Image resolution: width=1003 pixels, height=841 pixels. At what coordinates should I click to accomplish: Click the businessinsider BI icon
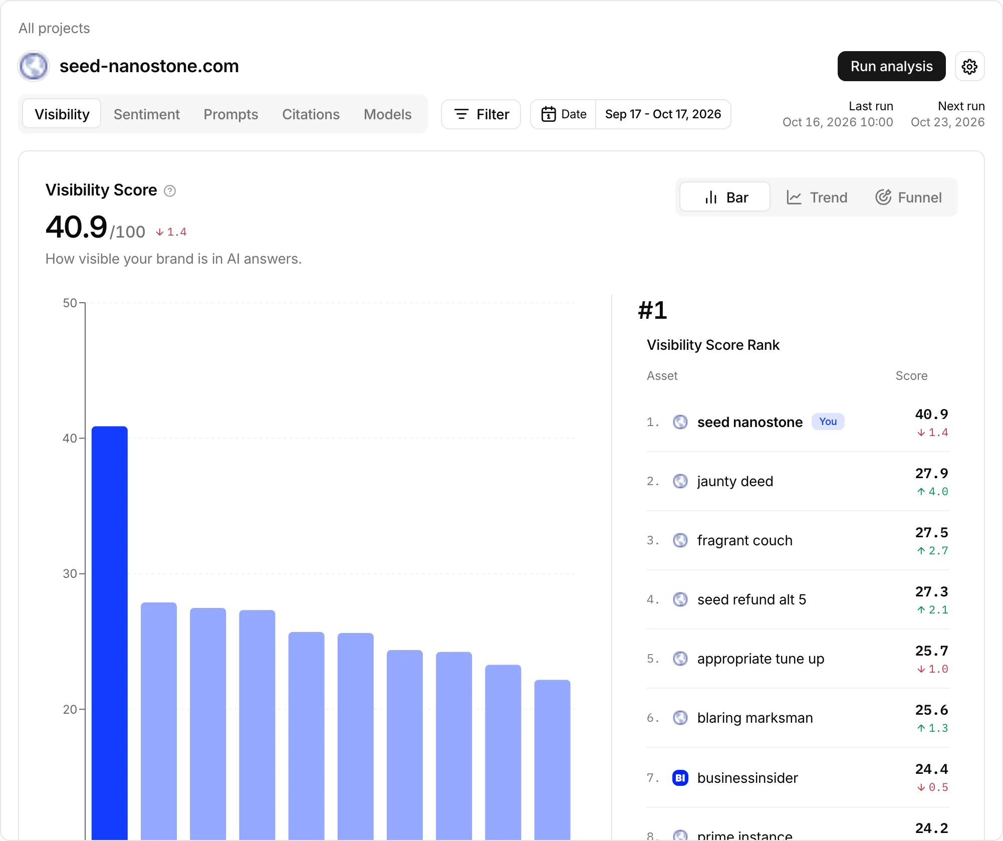coord(680,777)
